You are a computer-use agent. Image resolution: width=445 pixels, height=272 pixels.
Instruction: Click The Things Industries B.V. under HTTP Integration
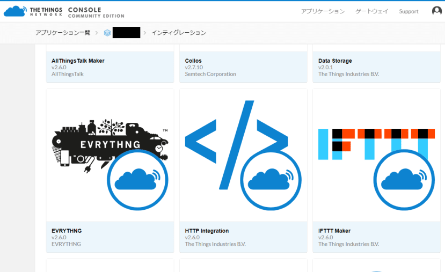click(215, 244)
